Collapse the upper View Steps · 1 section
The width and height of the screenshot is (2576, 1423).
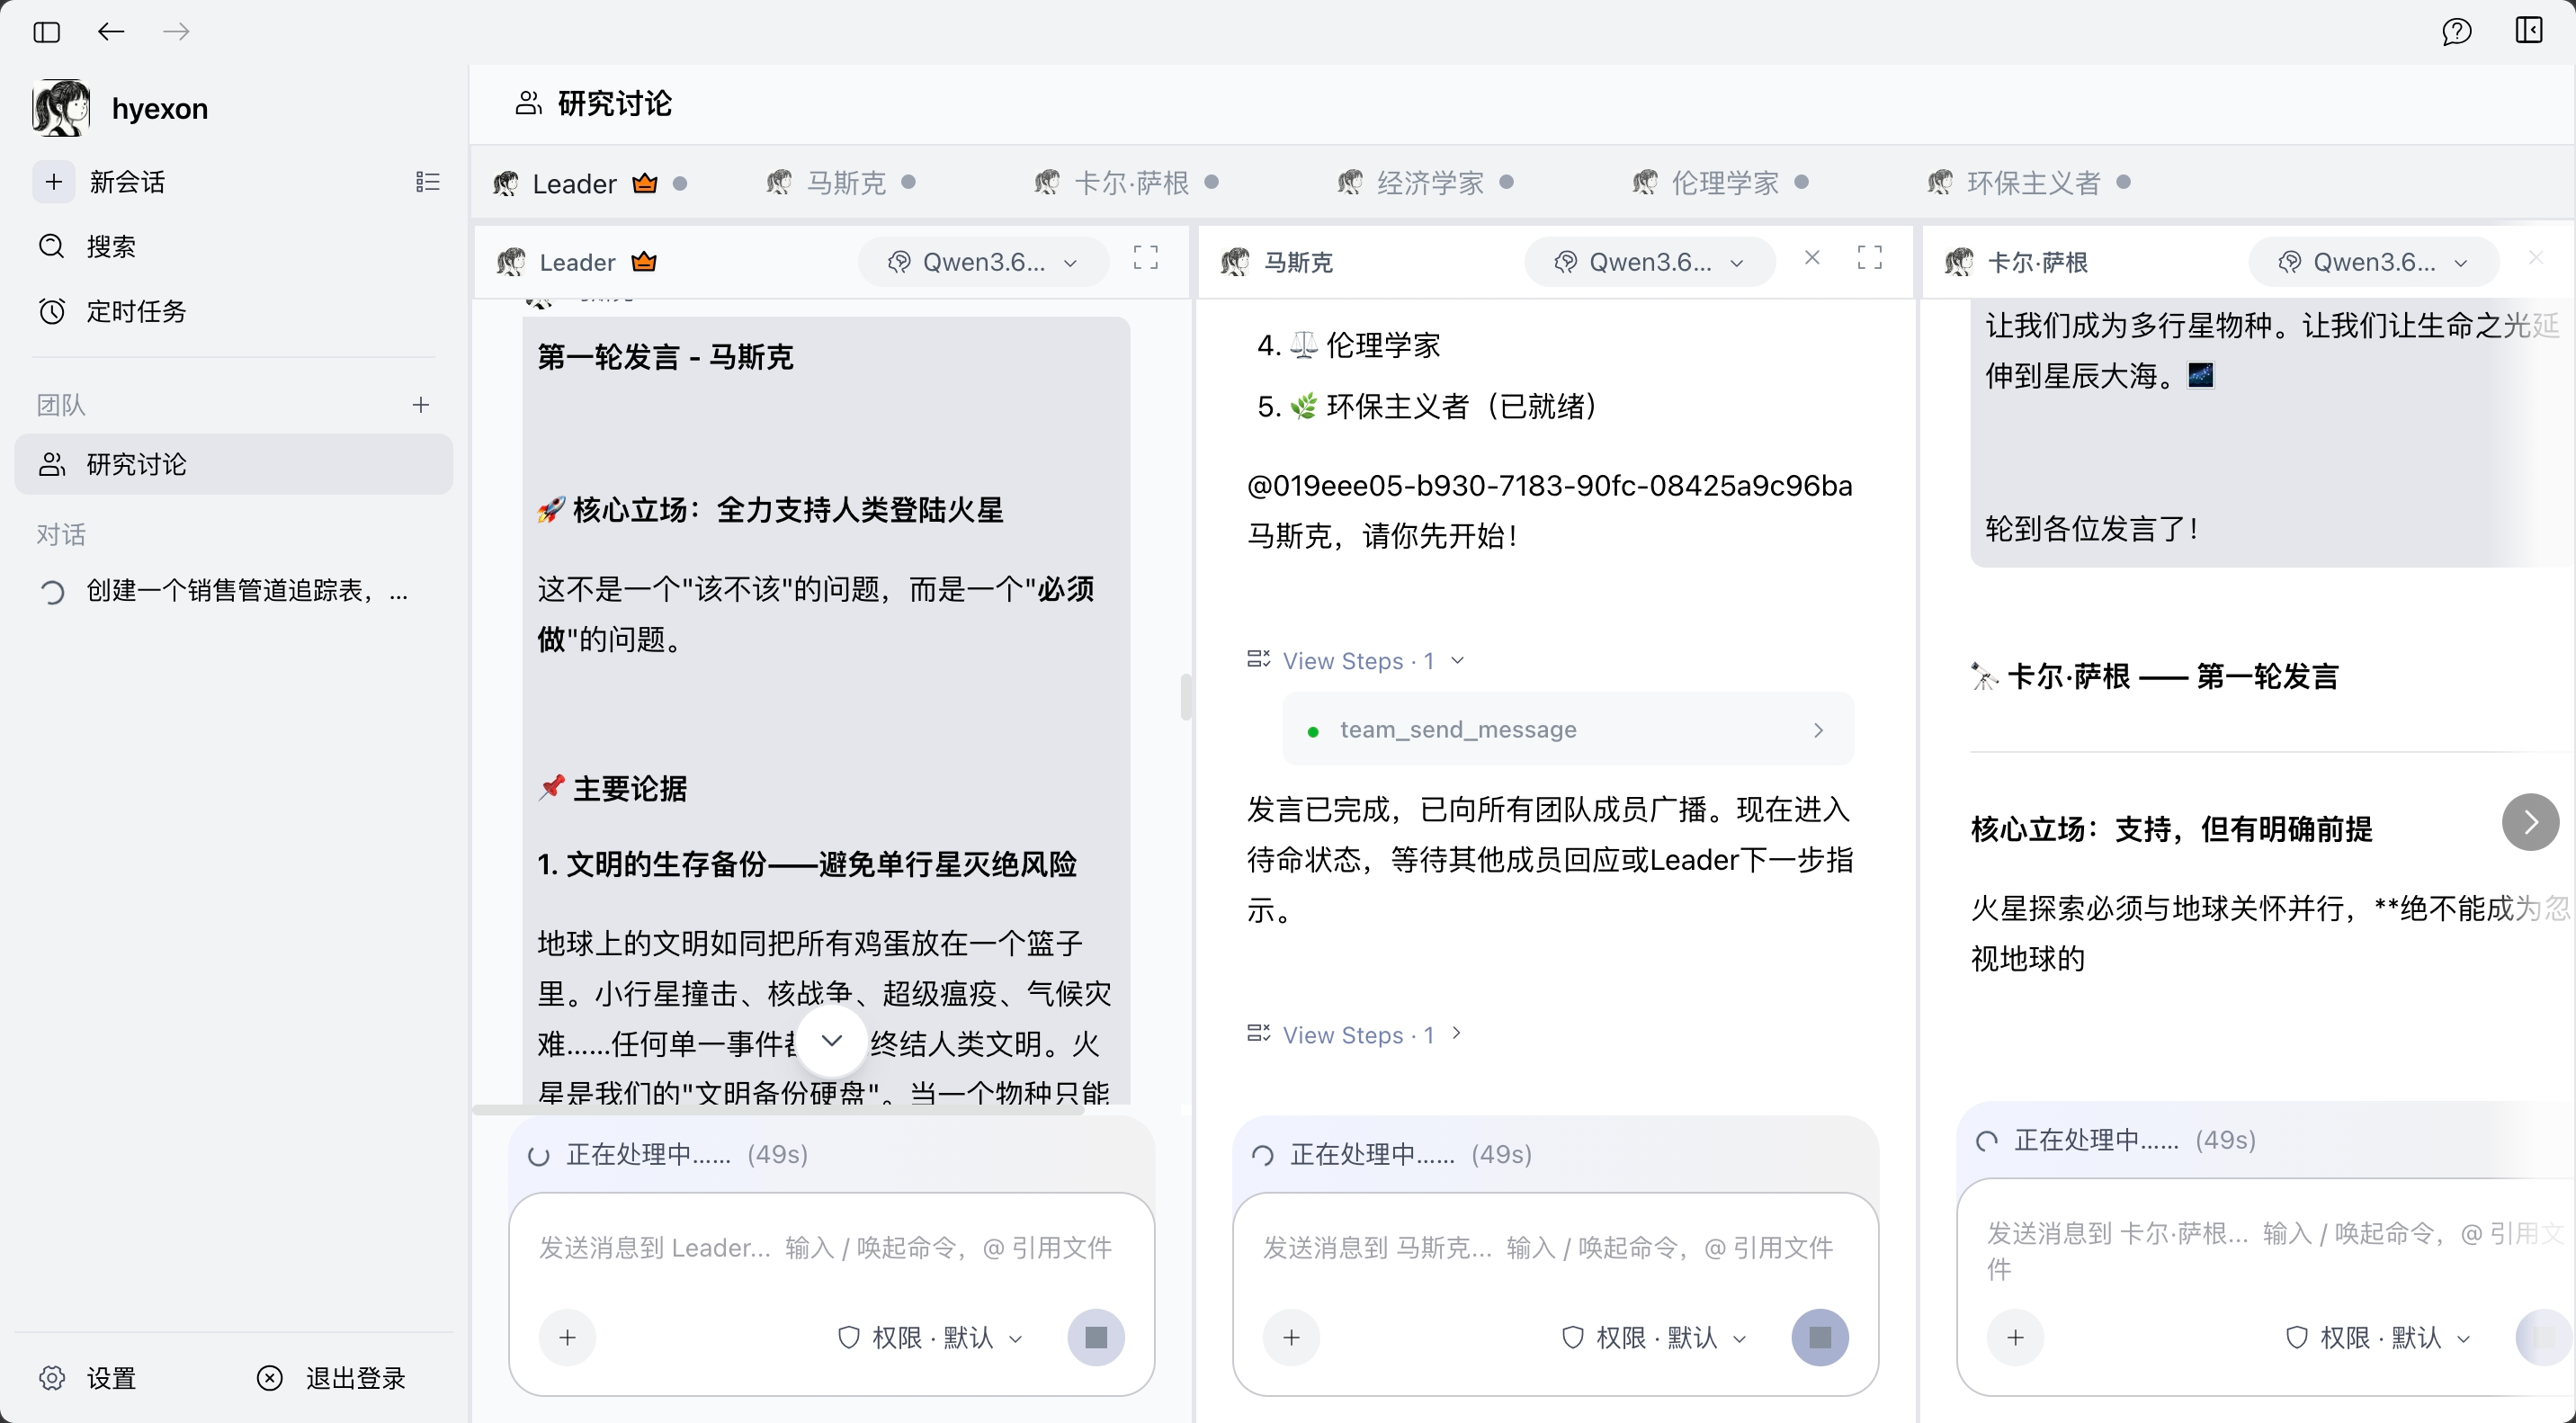[1356, 660]
